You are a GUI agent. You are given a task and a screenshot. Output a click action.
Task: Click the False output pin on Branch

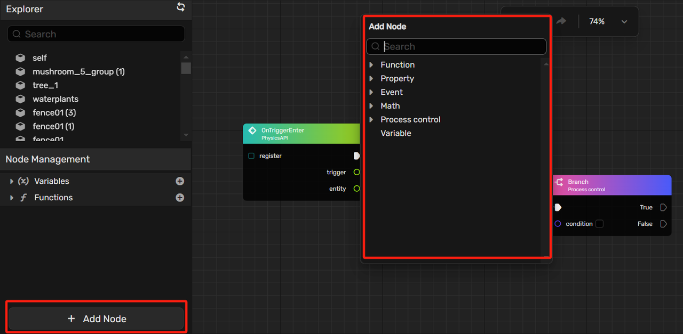663,224
